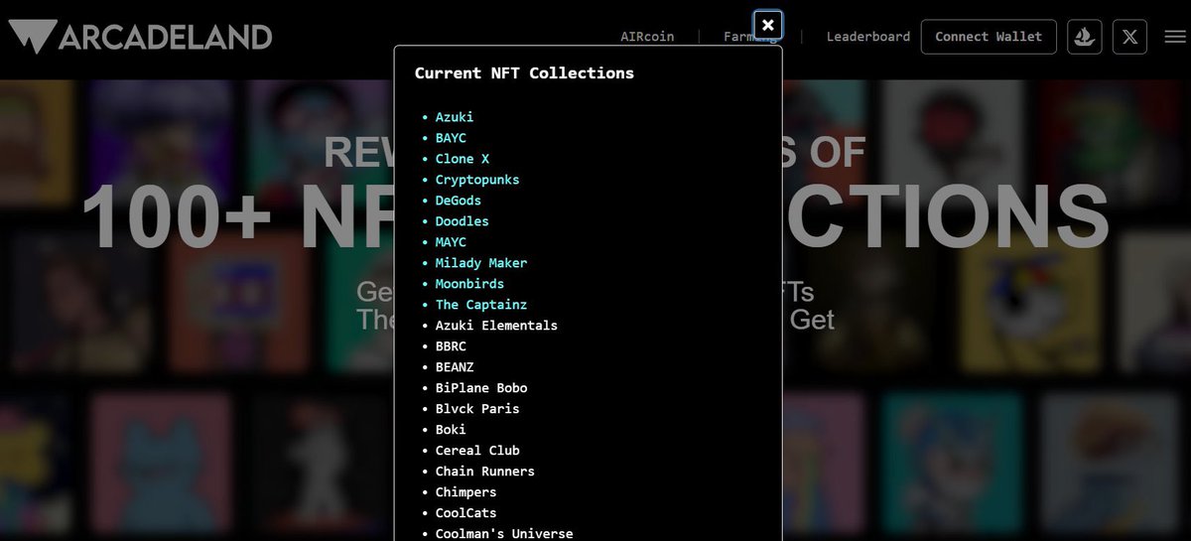Open the Azuki collection link
This screenshot has height=541, width=1191.
click(455, 117)
